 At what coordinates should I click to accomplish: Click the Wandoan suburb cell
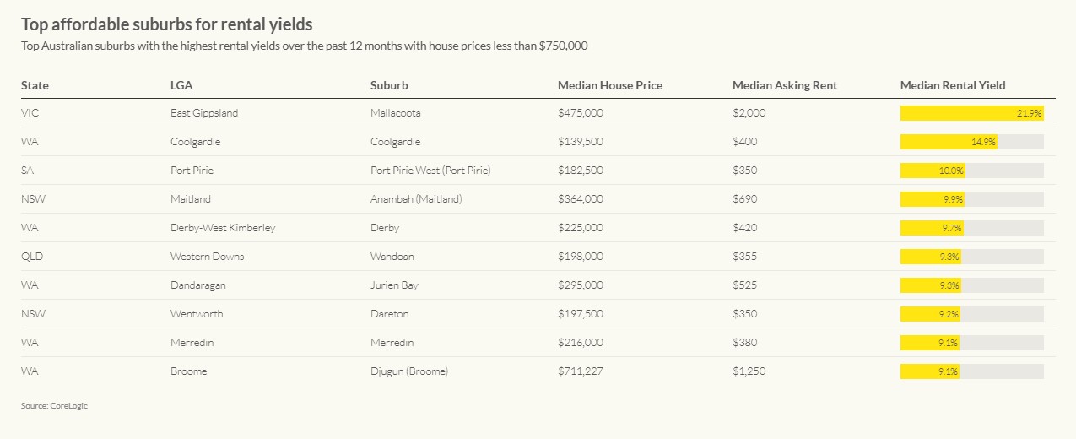392,257
